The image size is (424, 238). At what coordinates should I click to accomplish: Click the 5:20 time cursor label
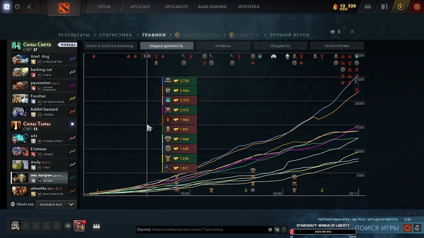point(147,56)
